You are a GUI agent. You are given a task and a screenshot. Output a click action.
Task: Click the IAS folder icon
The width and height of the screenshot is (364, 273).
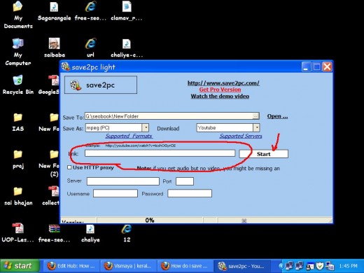[x=18, y=122]
